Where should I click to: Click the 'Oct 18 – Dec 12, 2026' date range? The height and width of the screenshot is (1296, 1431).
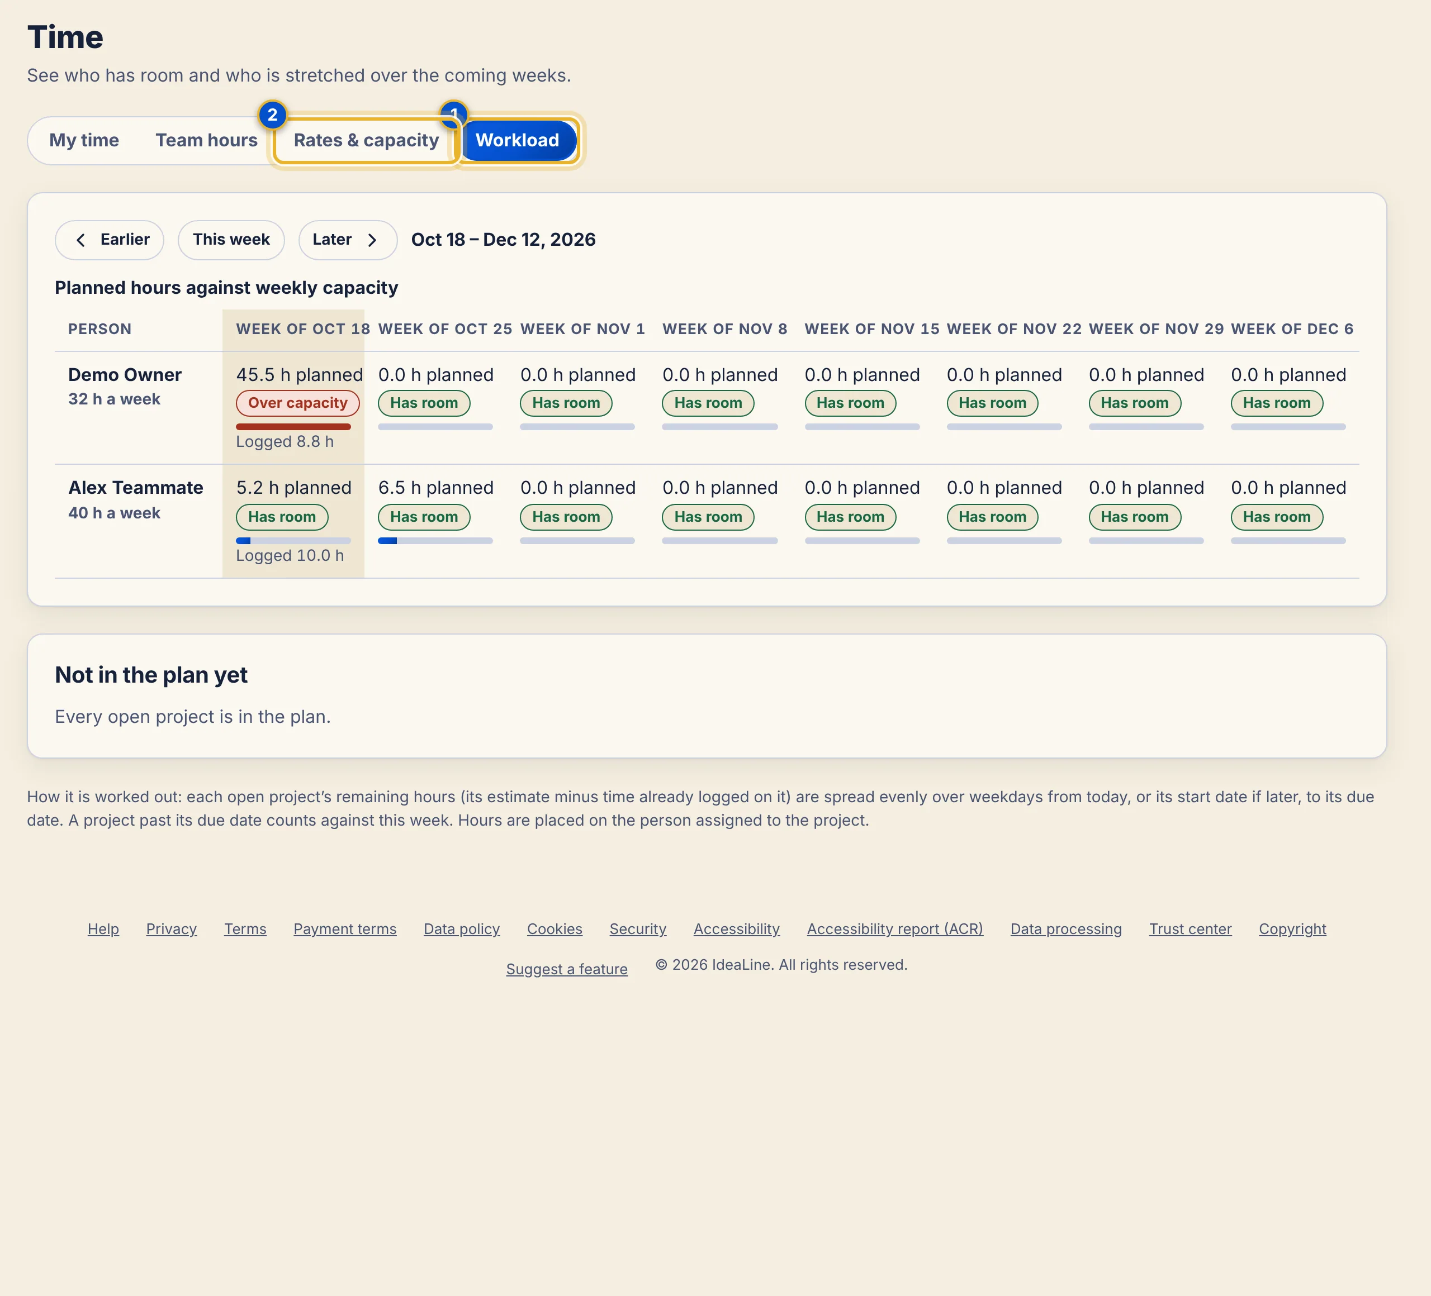pyautogui.click(x=503, y=240)
